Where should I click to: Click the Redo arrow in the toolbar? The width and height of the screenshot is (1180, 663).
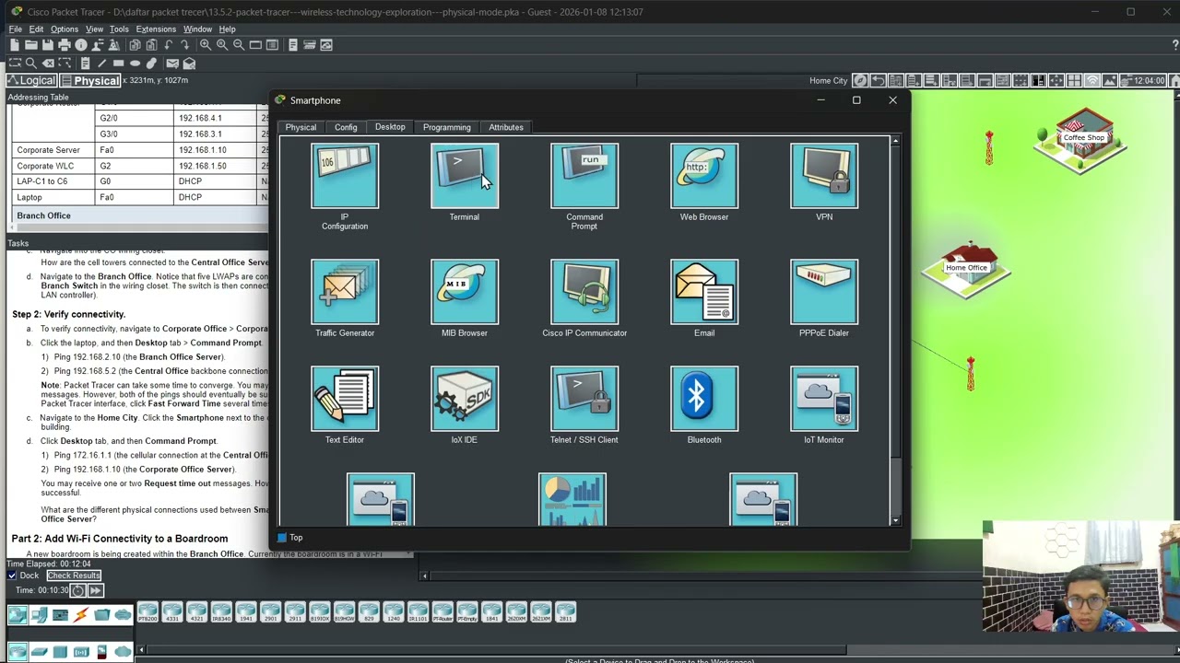pyautogui.click(x=184, y=45)
